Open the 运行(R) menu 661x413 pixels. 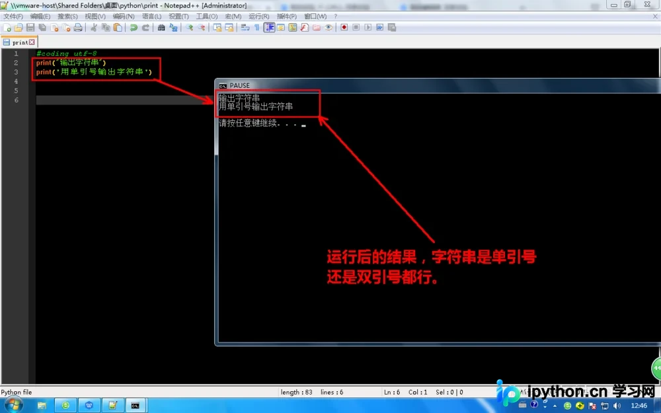[259, 16]
